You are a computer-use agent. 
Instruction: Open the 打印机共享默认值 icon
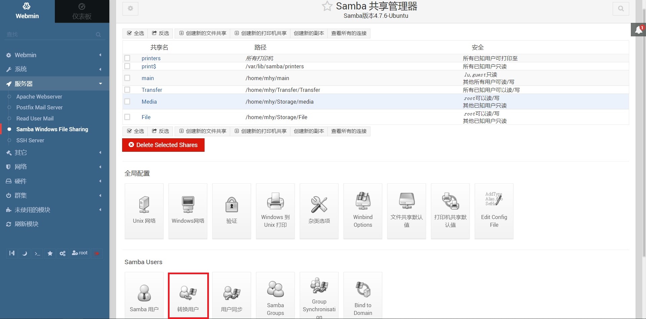(450, 211)
